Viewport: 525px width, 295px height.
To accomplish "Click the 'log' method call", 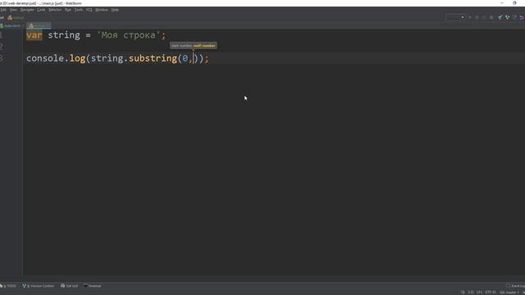I will click(77, 58).
